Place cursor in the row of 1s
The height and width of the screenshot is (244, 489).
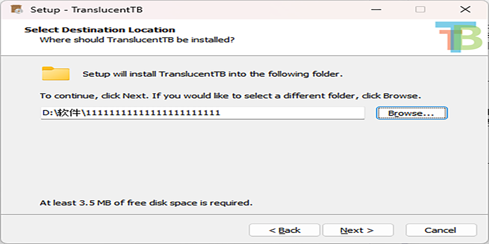(153, 113)
